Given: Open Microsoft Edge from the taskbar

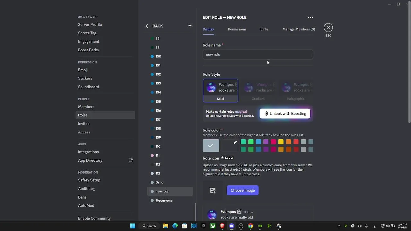Looking at the screenshot, I should click(x=175, y=226).
